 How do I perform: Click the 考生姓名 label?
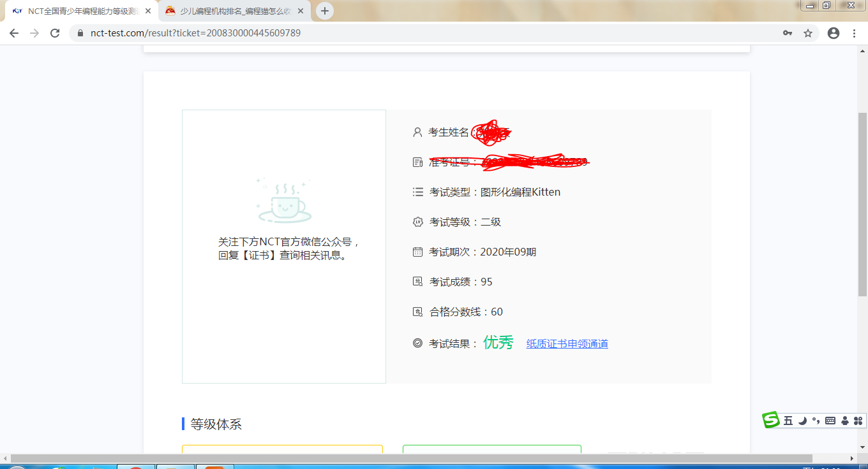[x=449, y=133]
